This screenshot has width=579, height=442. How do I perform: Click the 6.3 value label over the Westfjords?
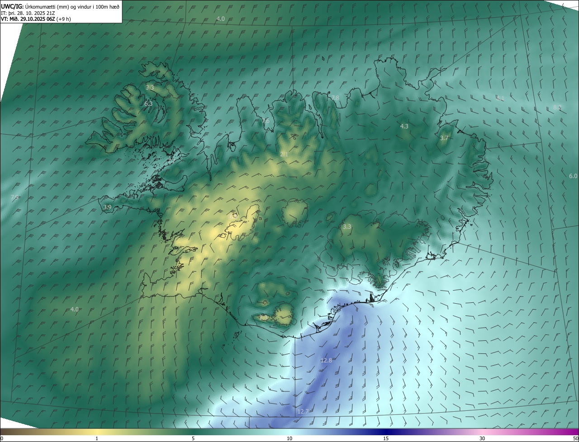148,104
